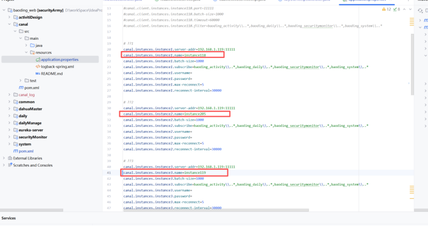Collapse the canal module chevron
428x226 pixels.
[9, 24]
